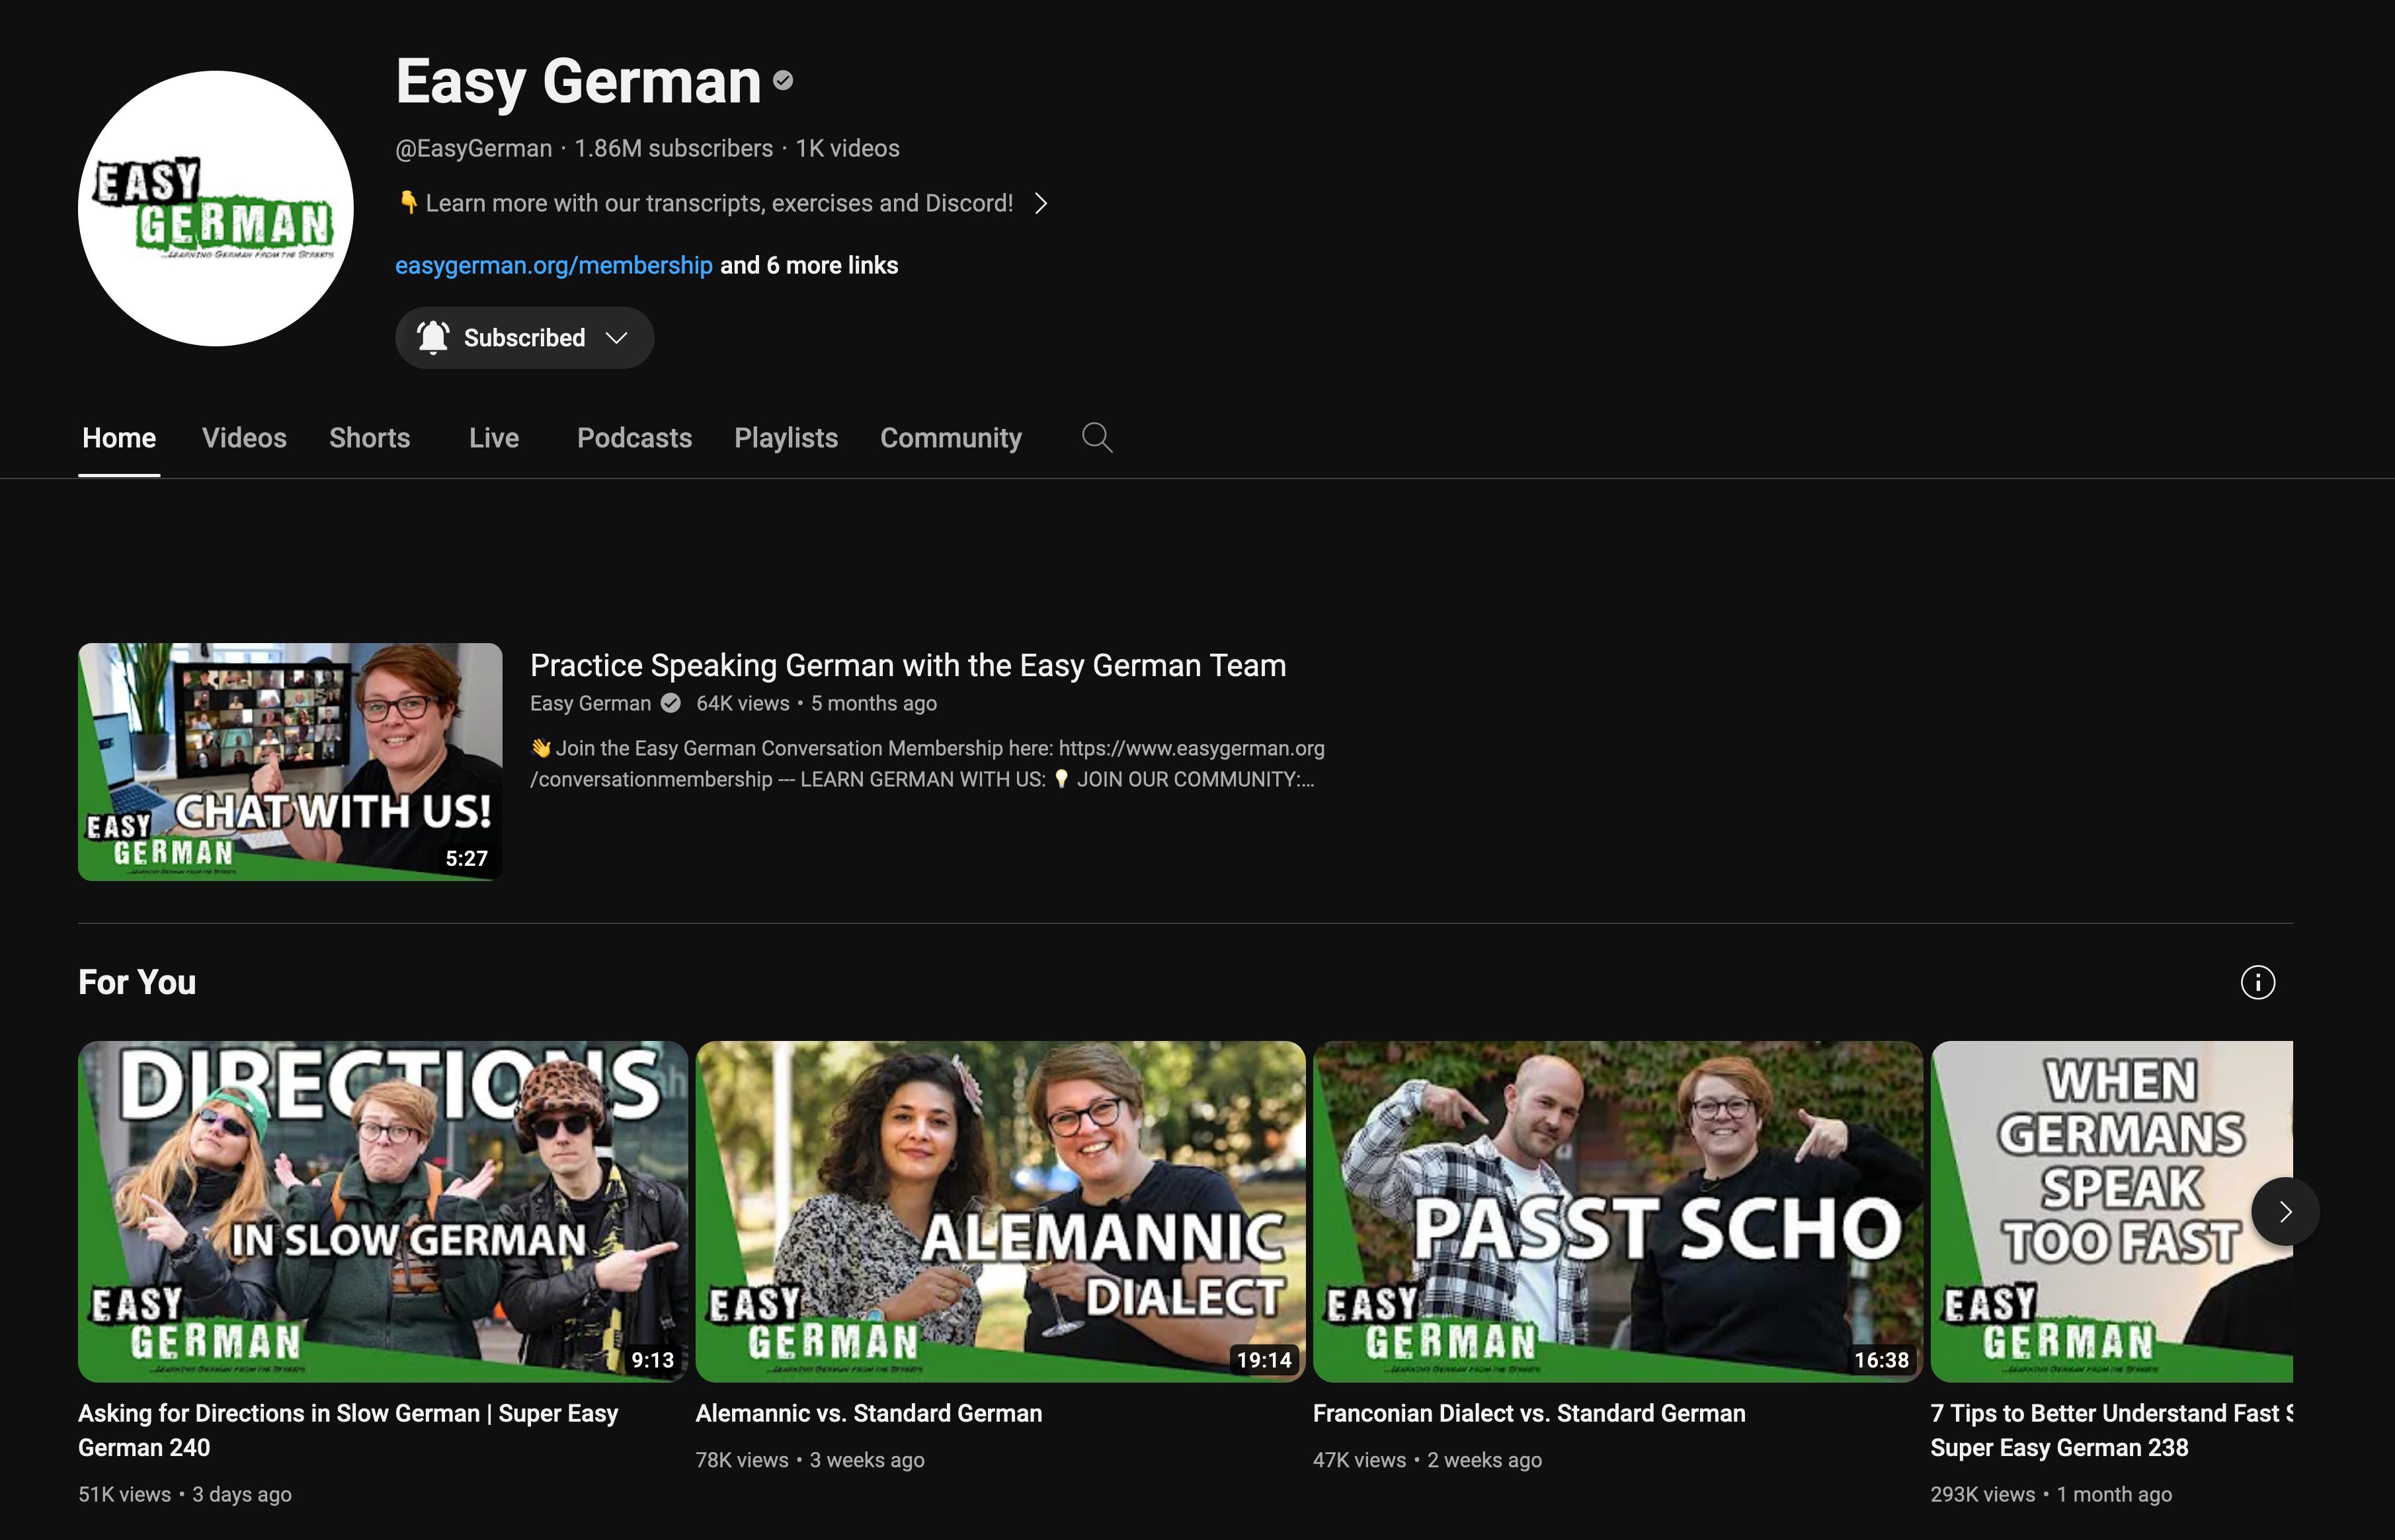Click the '@EasyGerman' channel handle
This screenshot has height=1540, width=2395.
(473, 148)
